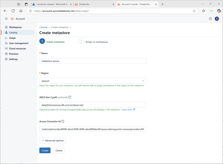
Task: Click Create metastore breadcrumb text
Action: pyautogui.click(x=60, y=27)
